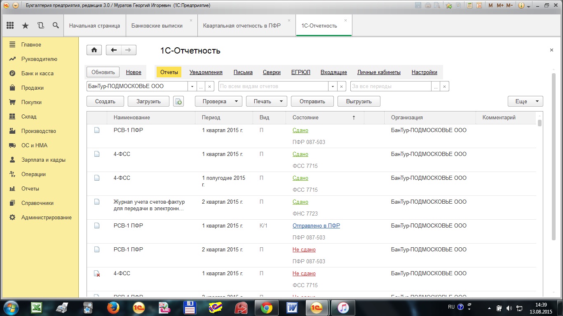Image resolution: width=563 pixels, height=316 pixels.
Task: Open the calendar icon in title bar
Action: (479, 5)
